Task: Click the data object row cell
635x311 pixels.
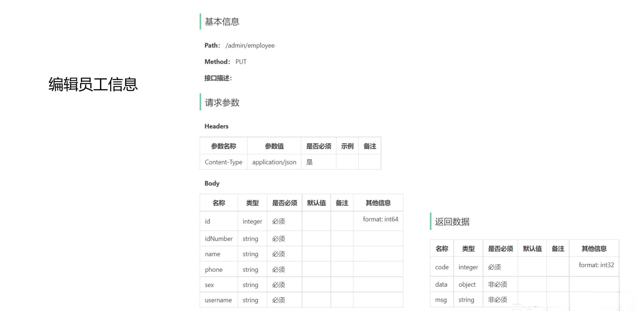Action: tap(467, 284)
